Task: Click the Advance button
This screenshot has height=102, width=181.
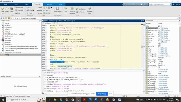Action: coord(80,12)
